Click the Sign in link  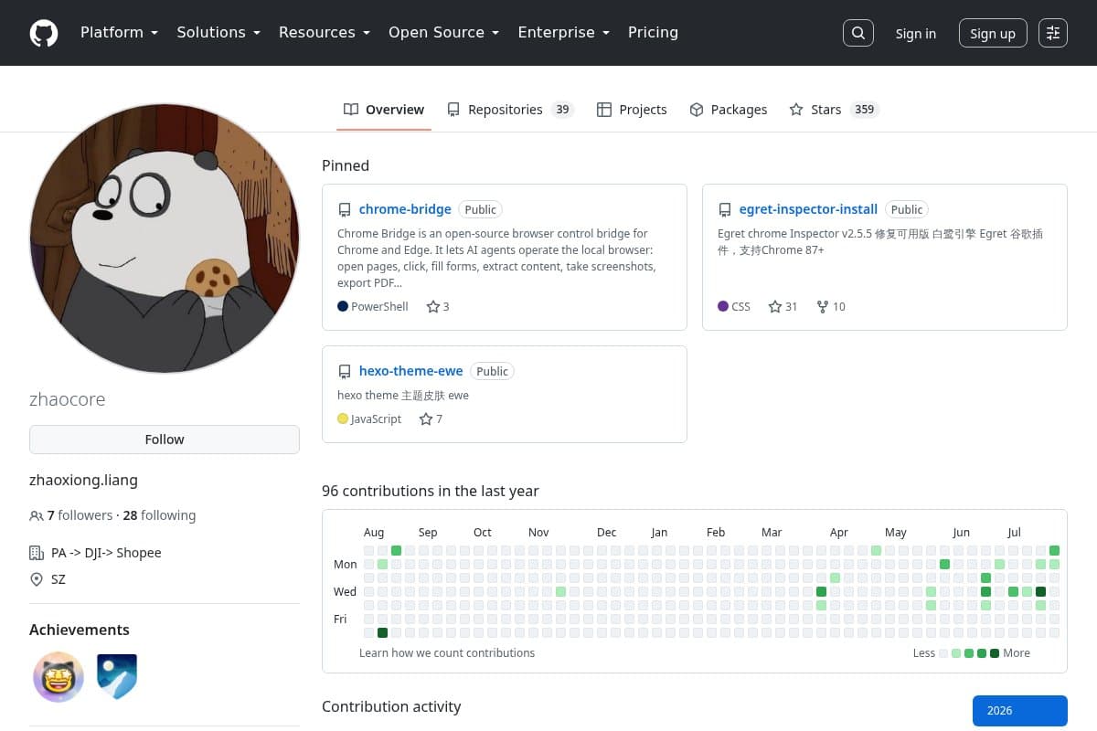tap(916, 34)
